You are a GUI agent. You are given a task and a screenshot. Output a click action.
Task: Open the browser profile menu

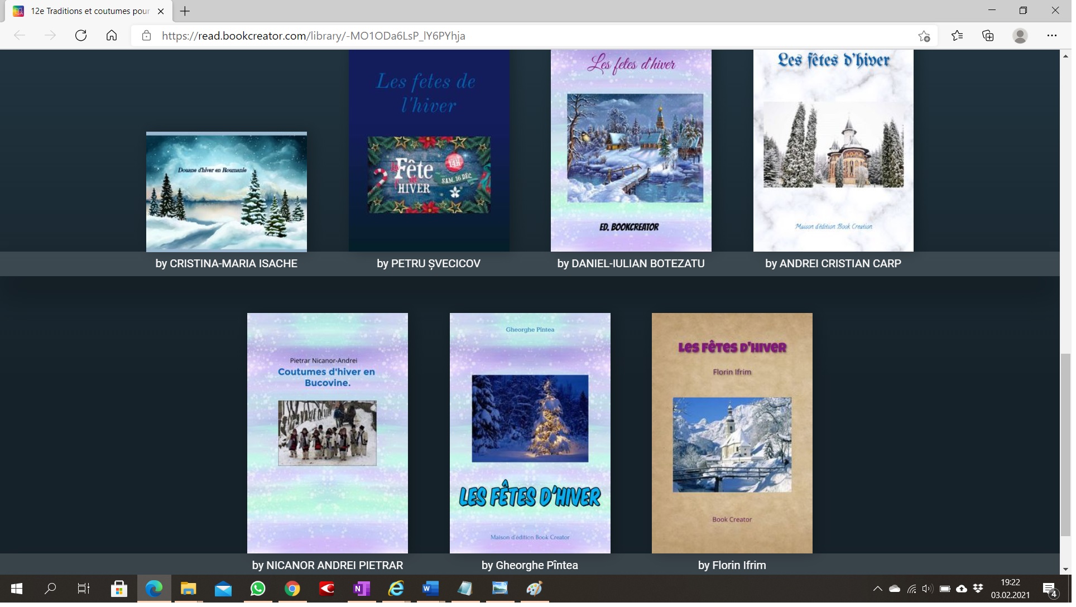tap(1020, 36)
